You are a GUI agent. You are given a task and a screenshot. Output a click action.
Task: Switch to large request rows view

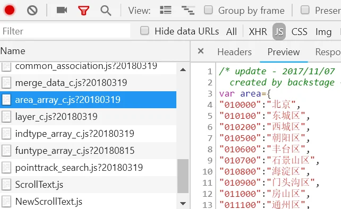tap(166, 10)
